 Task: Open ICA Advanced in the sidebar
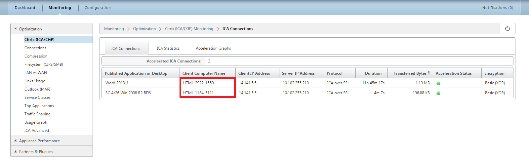coord(36,131)
